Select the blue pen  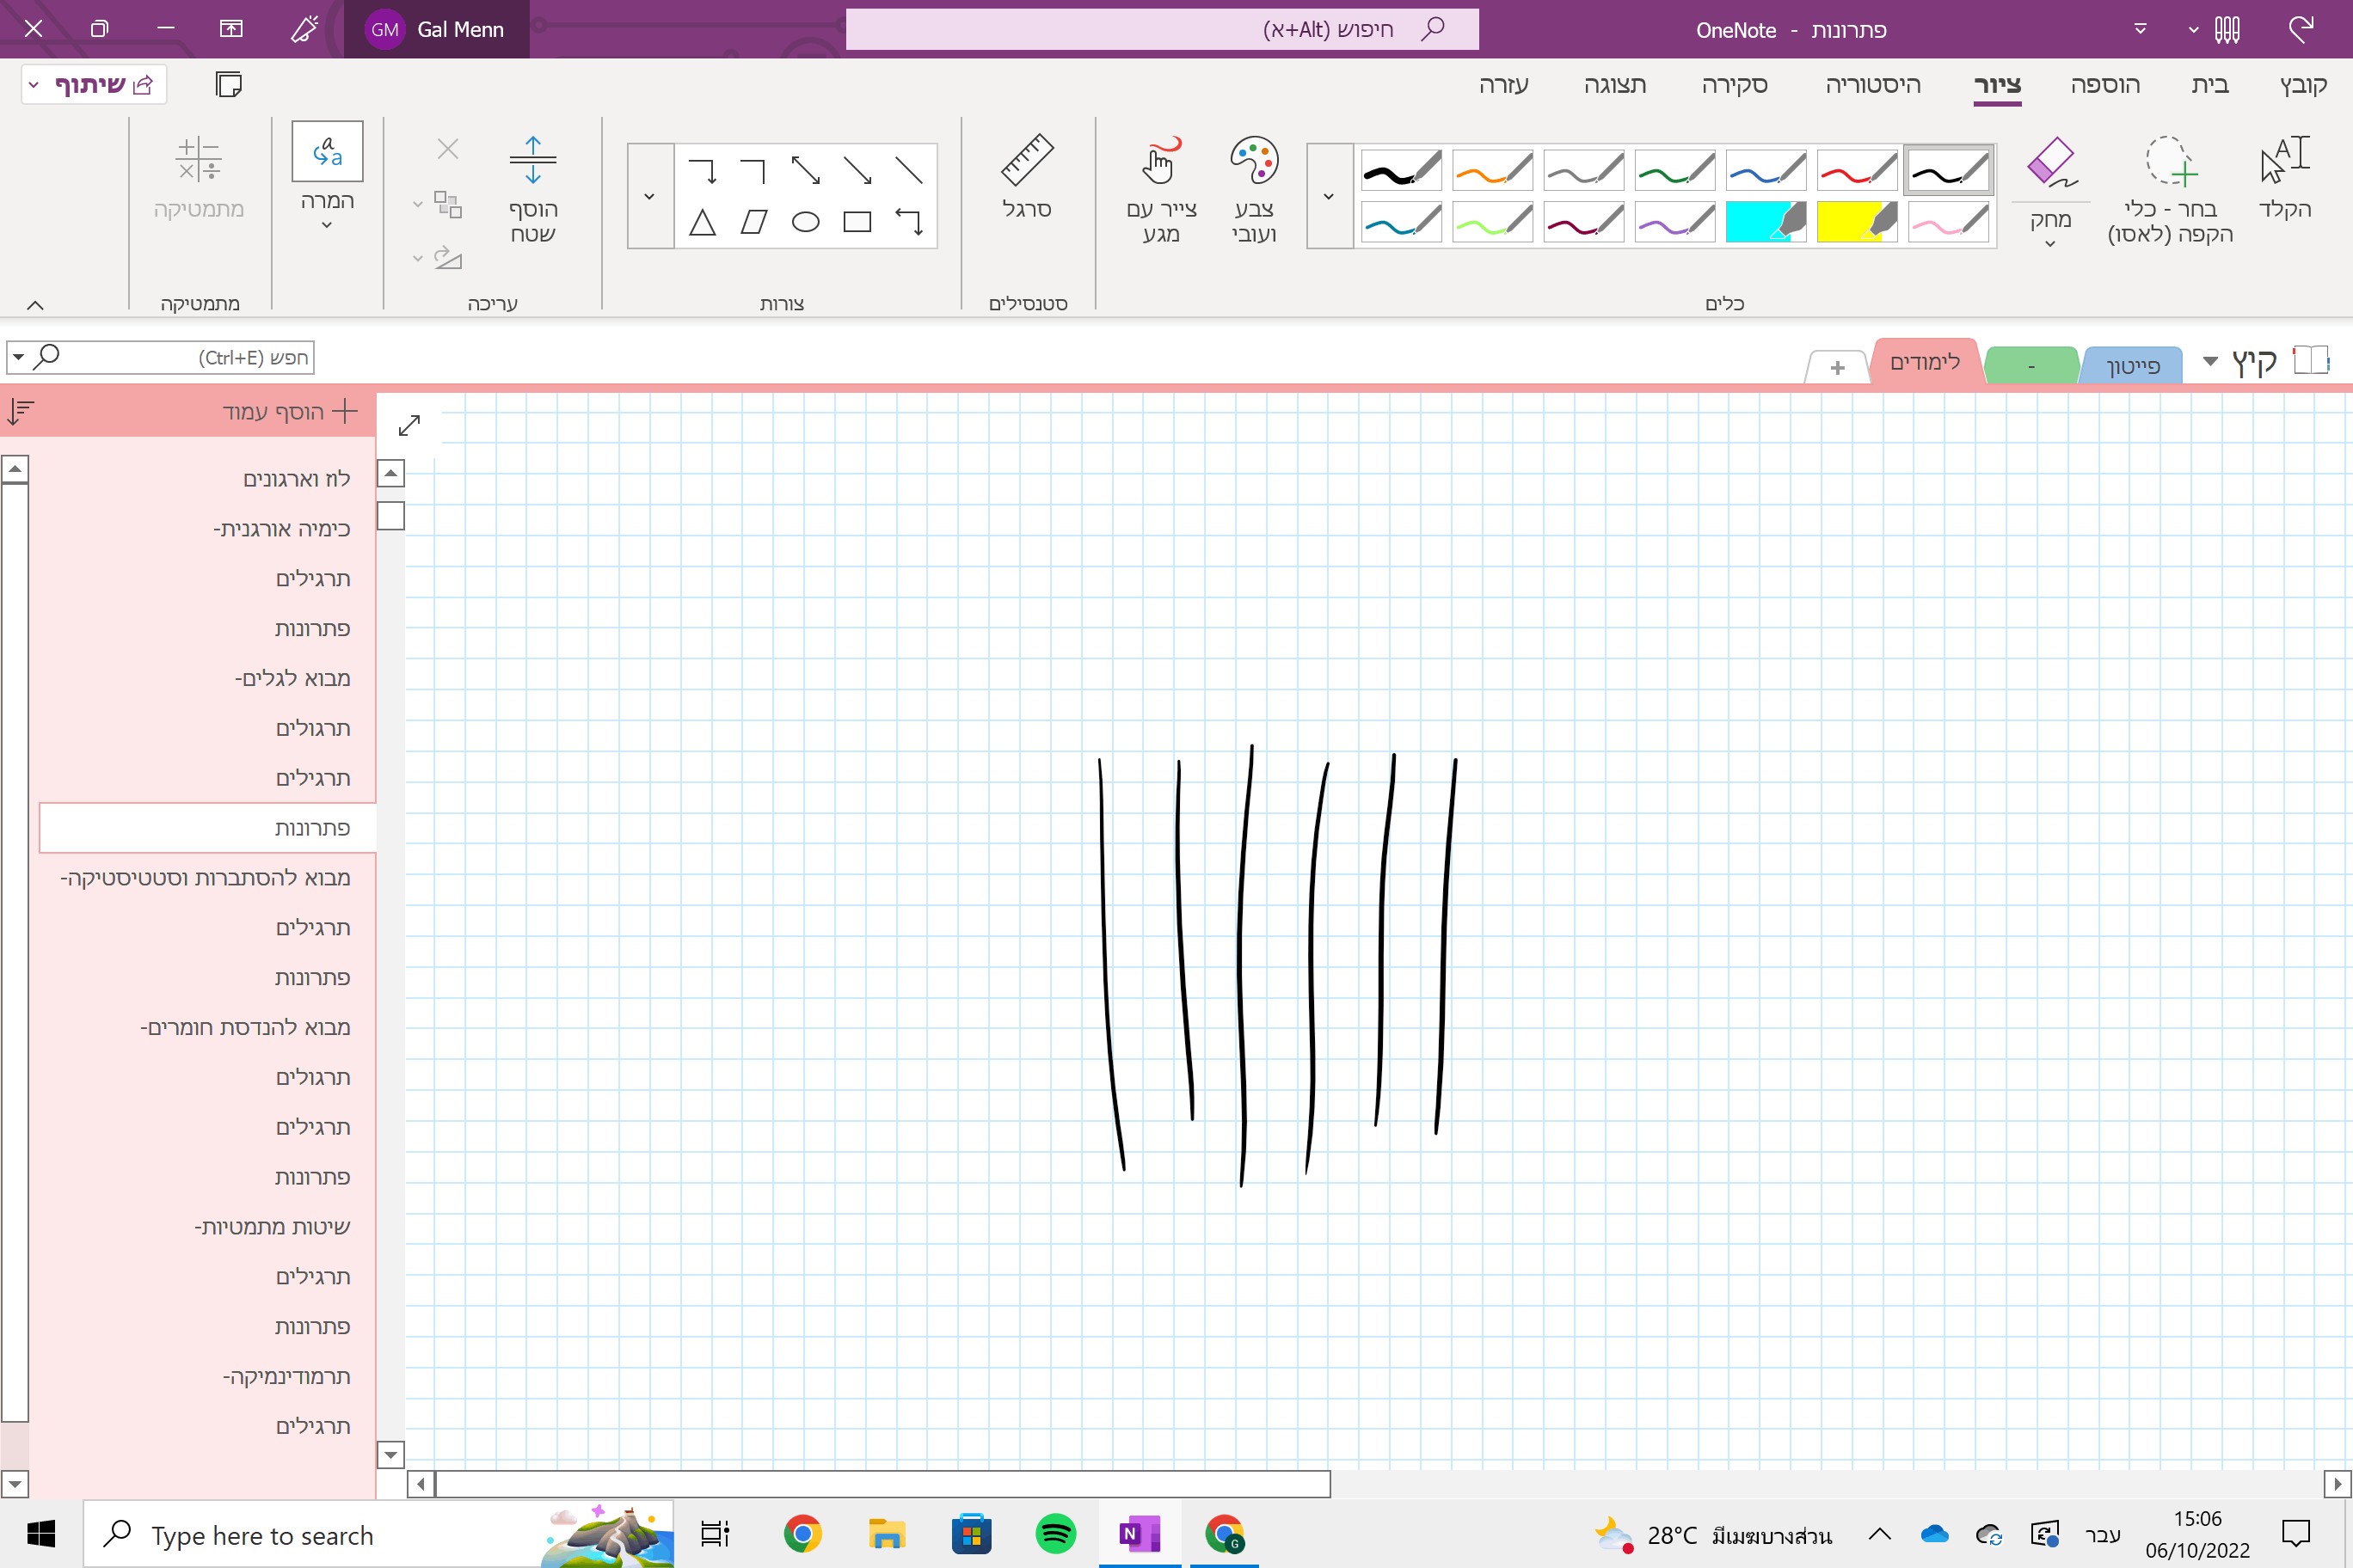click(1766, 170)
